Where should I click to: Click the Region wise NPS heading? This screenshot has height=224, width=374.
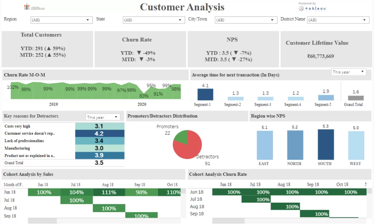pyautogui.click(x=268, y=116)
